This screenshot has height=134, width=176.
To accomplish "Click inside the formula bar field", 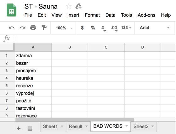I will click(x=95, y=39).
